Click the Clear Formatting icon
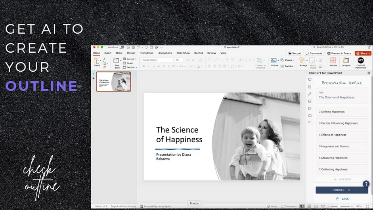This screenshot has height=210, width=373. (201, 60)
